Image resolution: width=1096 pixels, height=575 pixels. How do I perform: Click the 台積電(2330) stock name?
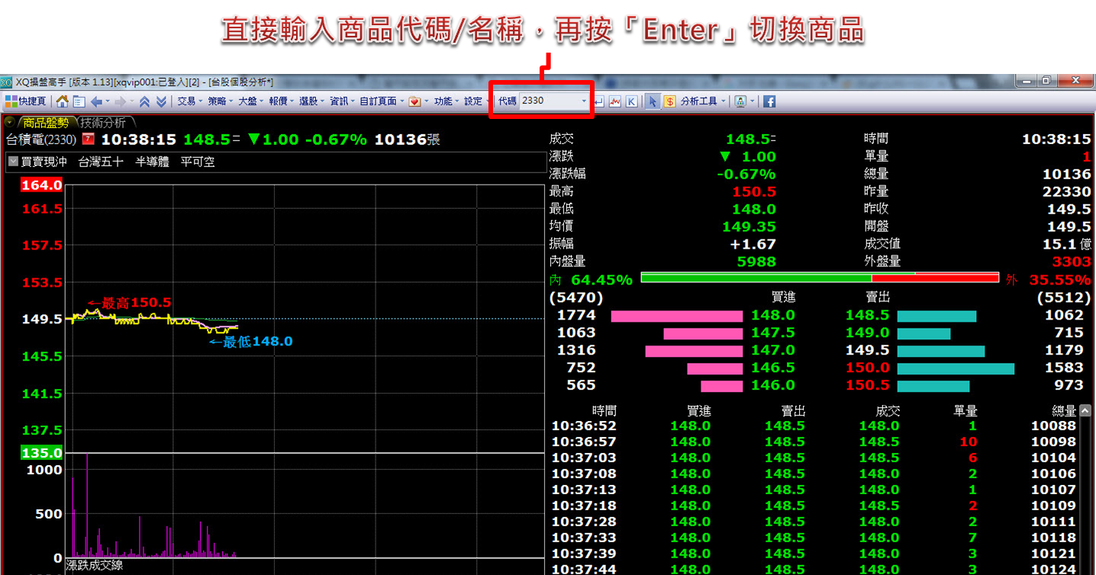tap(41, 140)
